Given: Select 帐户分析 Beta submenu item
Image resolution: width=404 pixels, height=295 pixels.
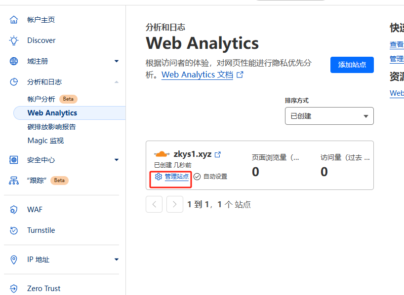Looking at the screenshot, I should [x=52, y=99].
